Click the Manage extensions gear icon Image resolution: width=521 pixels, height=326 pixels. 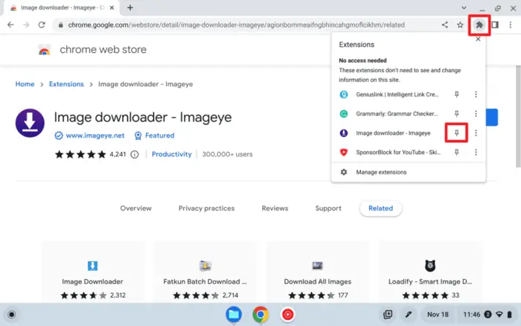click(x=344, y=172)
